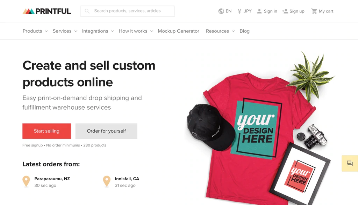
Task: Go to the Blog
Action: tap(244, 31)
